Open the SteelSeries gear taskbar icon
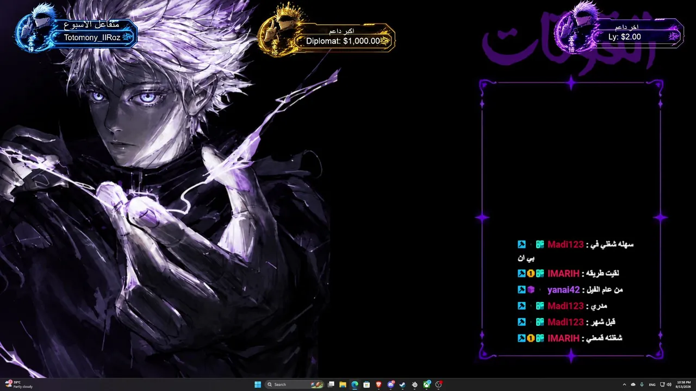696x391 pixels. (415, 384)
